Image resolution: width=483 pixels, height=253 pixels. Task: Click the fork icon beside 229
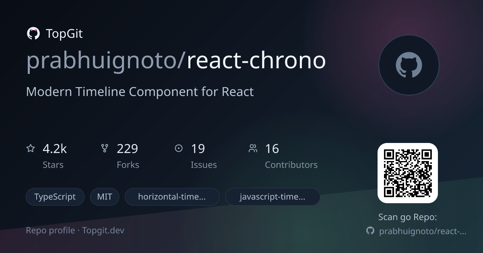105,149
